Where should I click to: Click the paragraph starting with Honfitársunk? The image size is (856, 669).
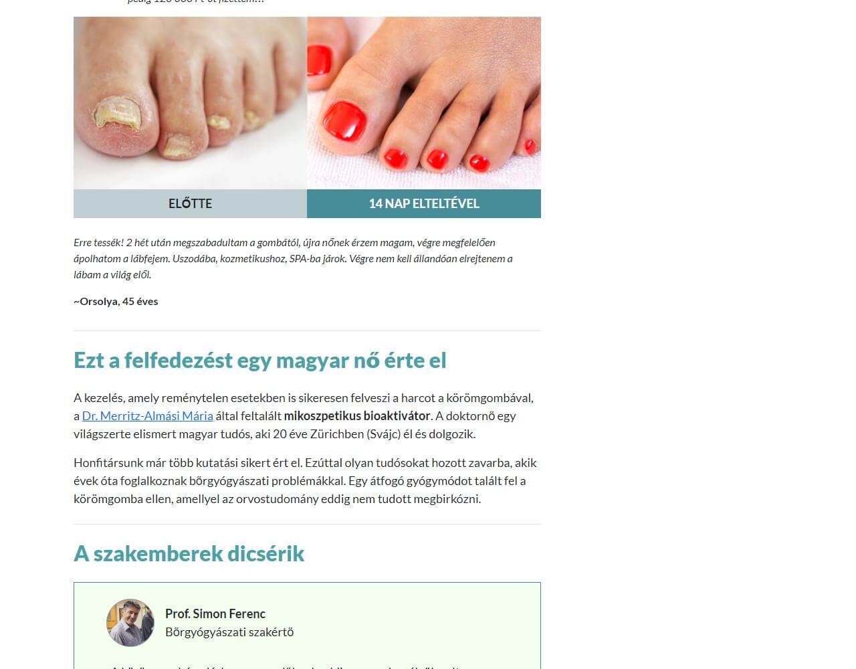[x=306, y=480]
